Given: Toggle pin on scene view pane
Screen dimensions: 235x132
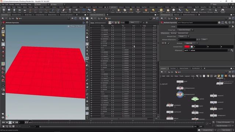Looking at the screenshot, I should pyautogui.click(x=72, y=18).
